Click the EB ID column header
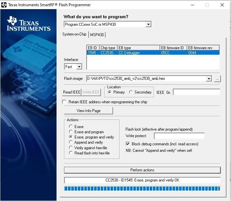 [x=93, y=48]
